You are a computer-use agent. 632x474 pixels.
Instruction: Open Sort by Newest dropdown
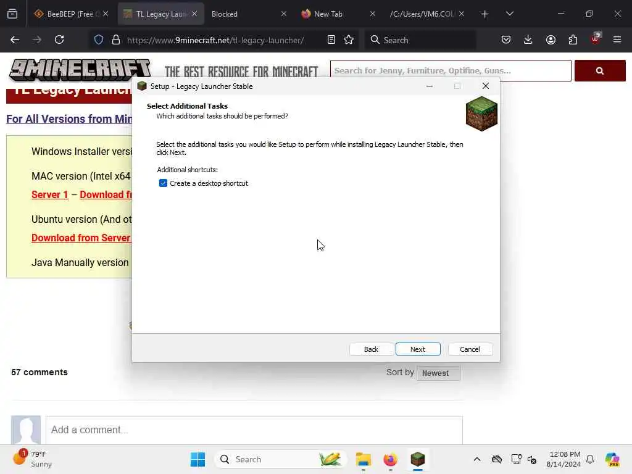pyautogui.click(x=438, y=373)
